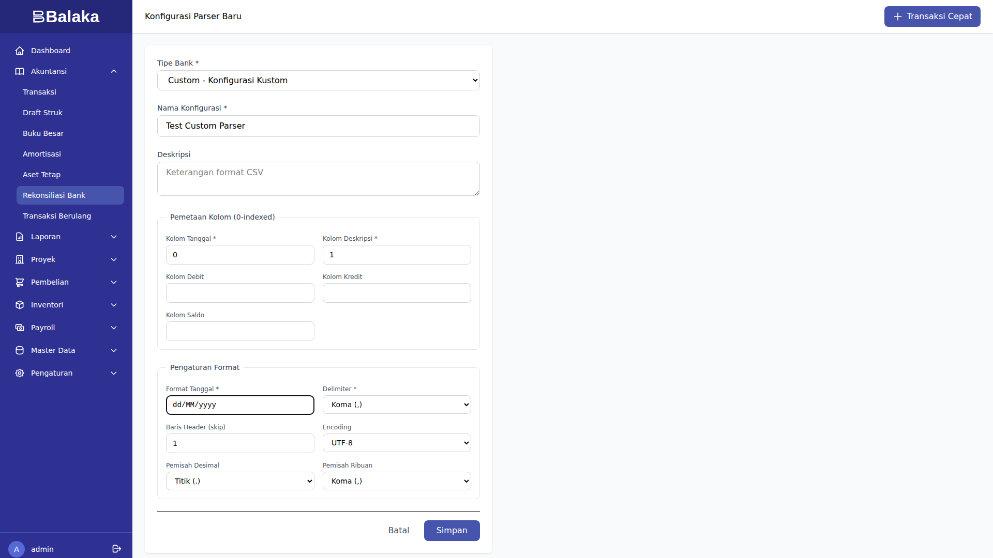Open the Tipe Bank dropdown
The height and width of the screenshot is (558, 993).
(318, 80)
